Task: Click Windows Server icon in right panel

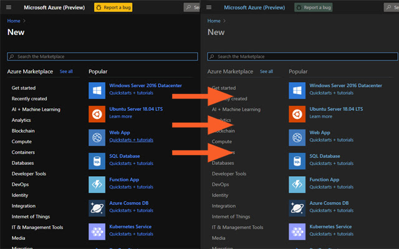Action: pos(297,90)
